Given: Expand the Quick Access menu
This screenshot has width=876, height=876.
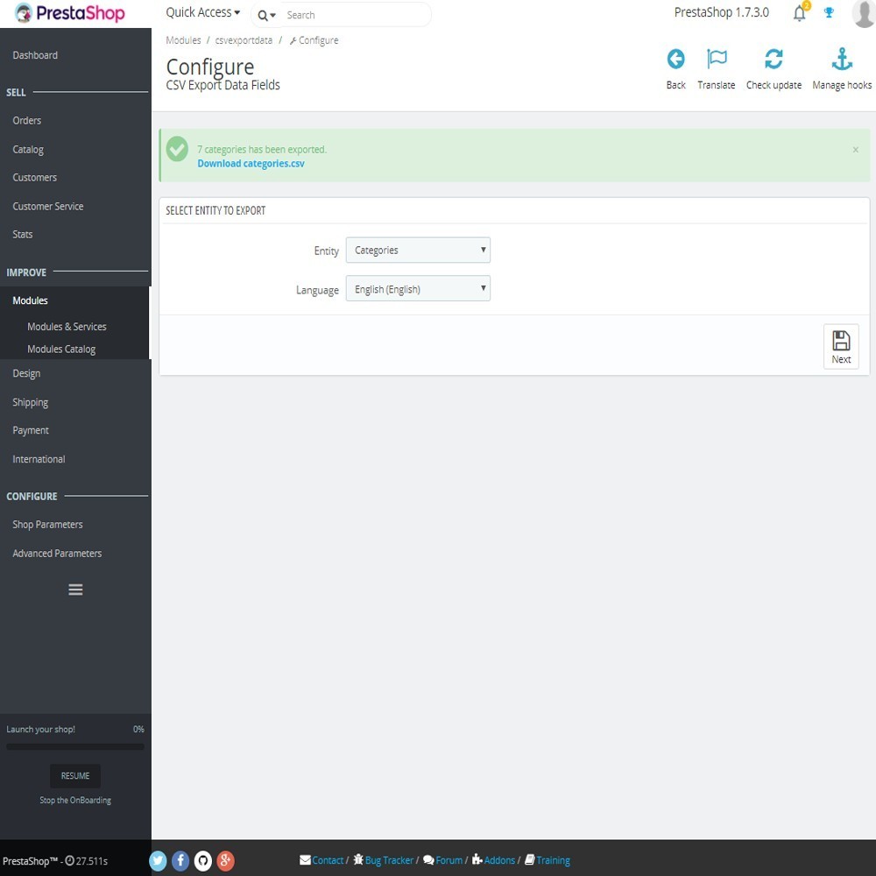Looking at the screenshot, I should coord(201,12).
